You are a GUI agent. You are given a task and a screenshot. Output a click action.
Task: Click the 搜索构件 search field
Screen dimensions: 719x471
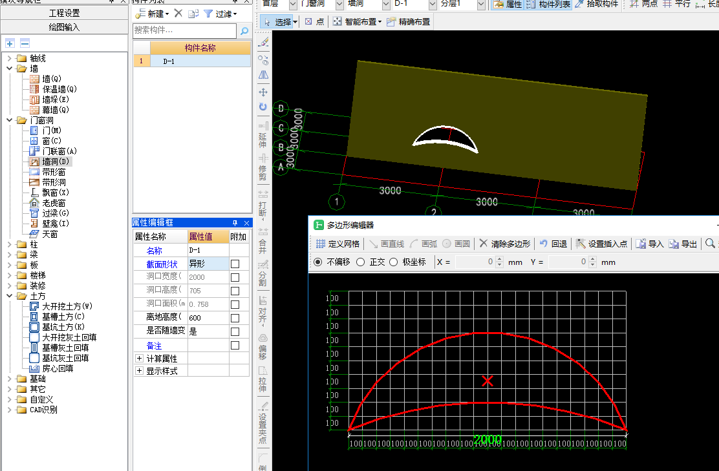[185, 31]
